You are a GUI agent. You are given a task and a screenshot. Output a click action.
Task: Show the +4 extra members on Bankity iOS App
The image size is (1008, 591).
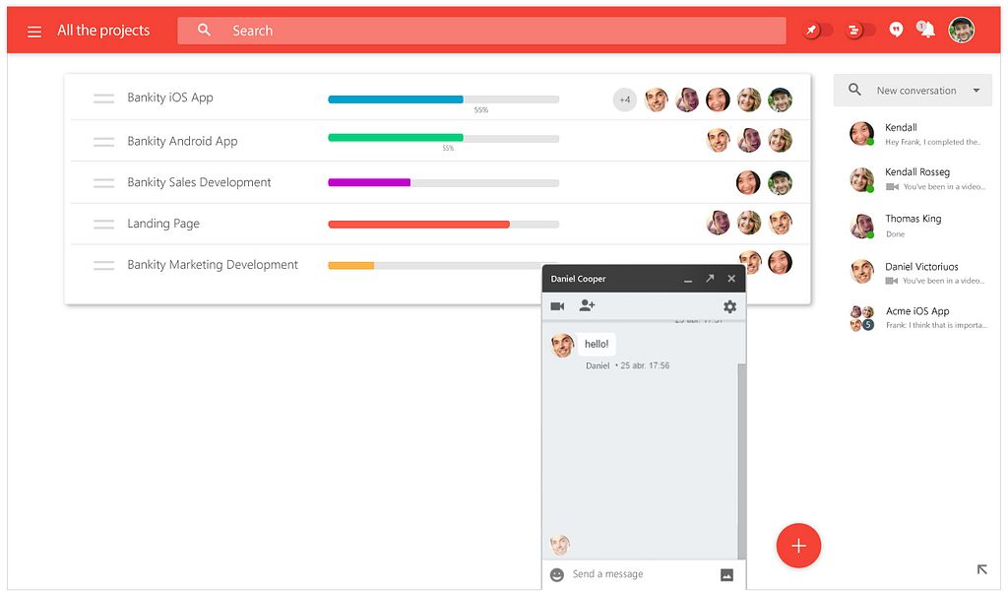coord(625,99)
